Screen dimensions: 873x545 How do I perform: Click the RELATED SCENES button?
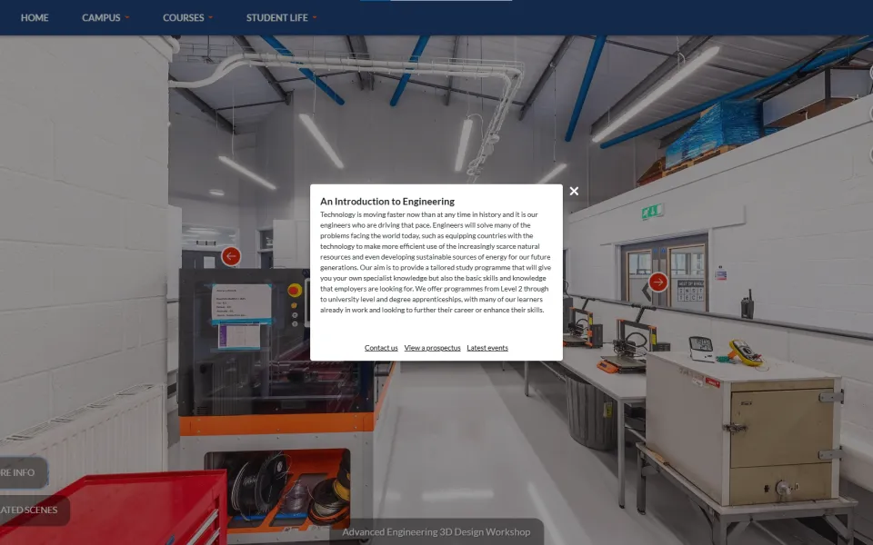(x=35, y=510)
